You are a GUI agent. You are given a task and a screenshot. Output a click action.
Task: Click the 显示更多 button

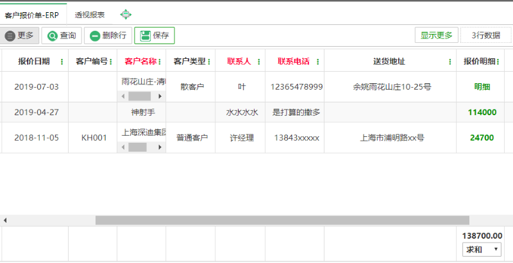pyautogui.click(x=436, y=36)
